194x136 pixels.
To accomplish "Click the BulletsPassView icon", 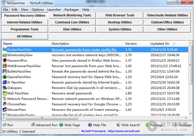I will point(5,71).
